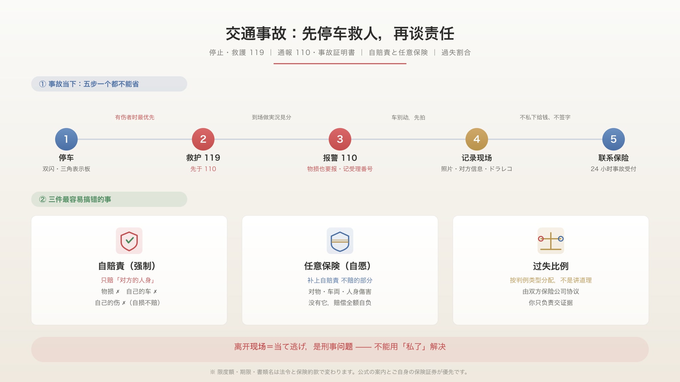The width and height of the screenshot is (680, 382).
Task: Click the line 没有它，赔偿全额自负
Action: point(340,303)
